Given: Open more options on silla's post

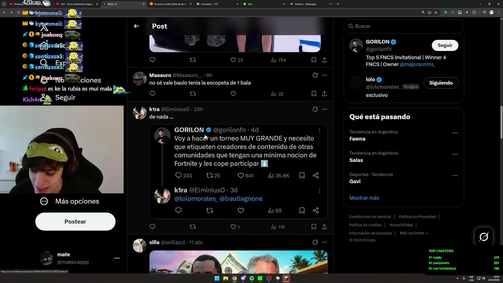Looking at the screenshot, I should click(x=324, y=243).
